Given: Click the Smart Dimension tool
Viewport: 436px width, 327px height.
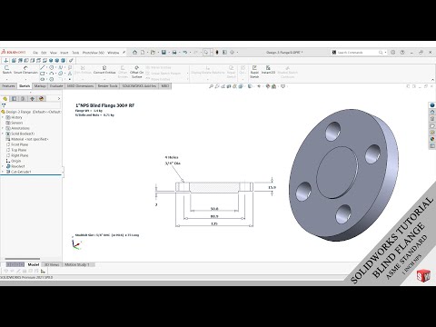Looking at the screenshot, I should click(25, 70).
